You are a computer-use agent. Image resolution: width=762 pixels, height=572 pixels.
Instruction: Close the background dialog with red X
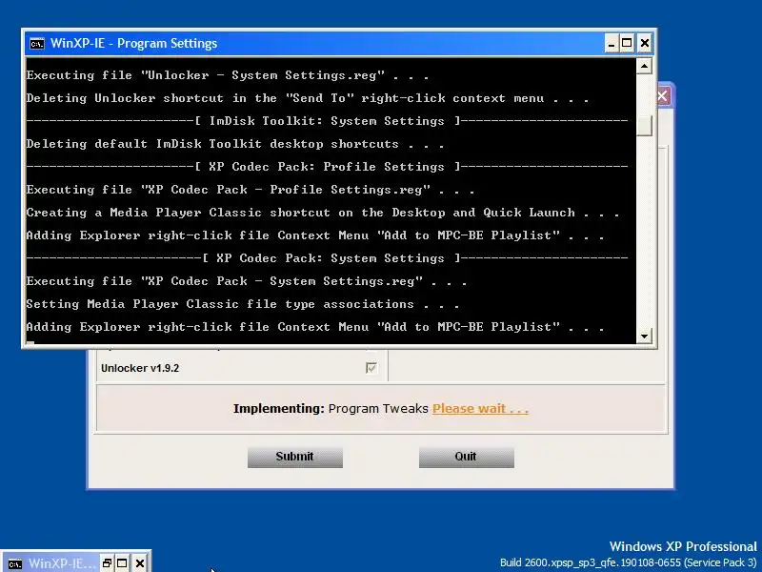pyautogui.click(x=663, y=96)
